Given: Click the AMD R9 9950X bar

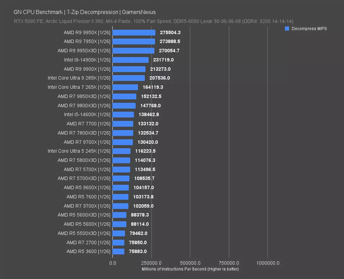Looking at the screenshot, I should (x=134, y=33).
